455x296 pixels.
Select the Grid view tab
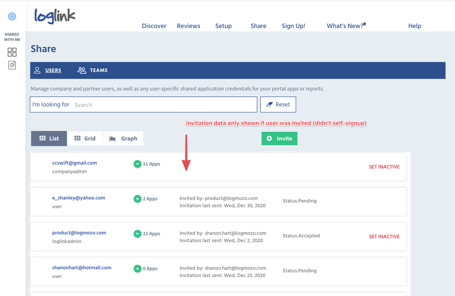85,138
